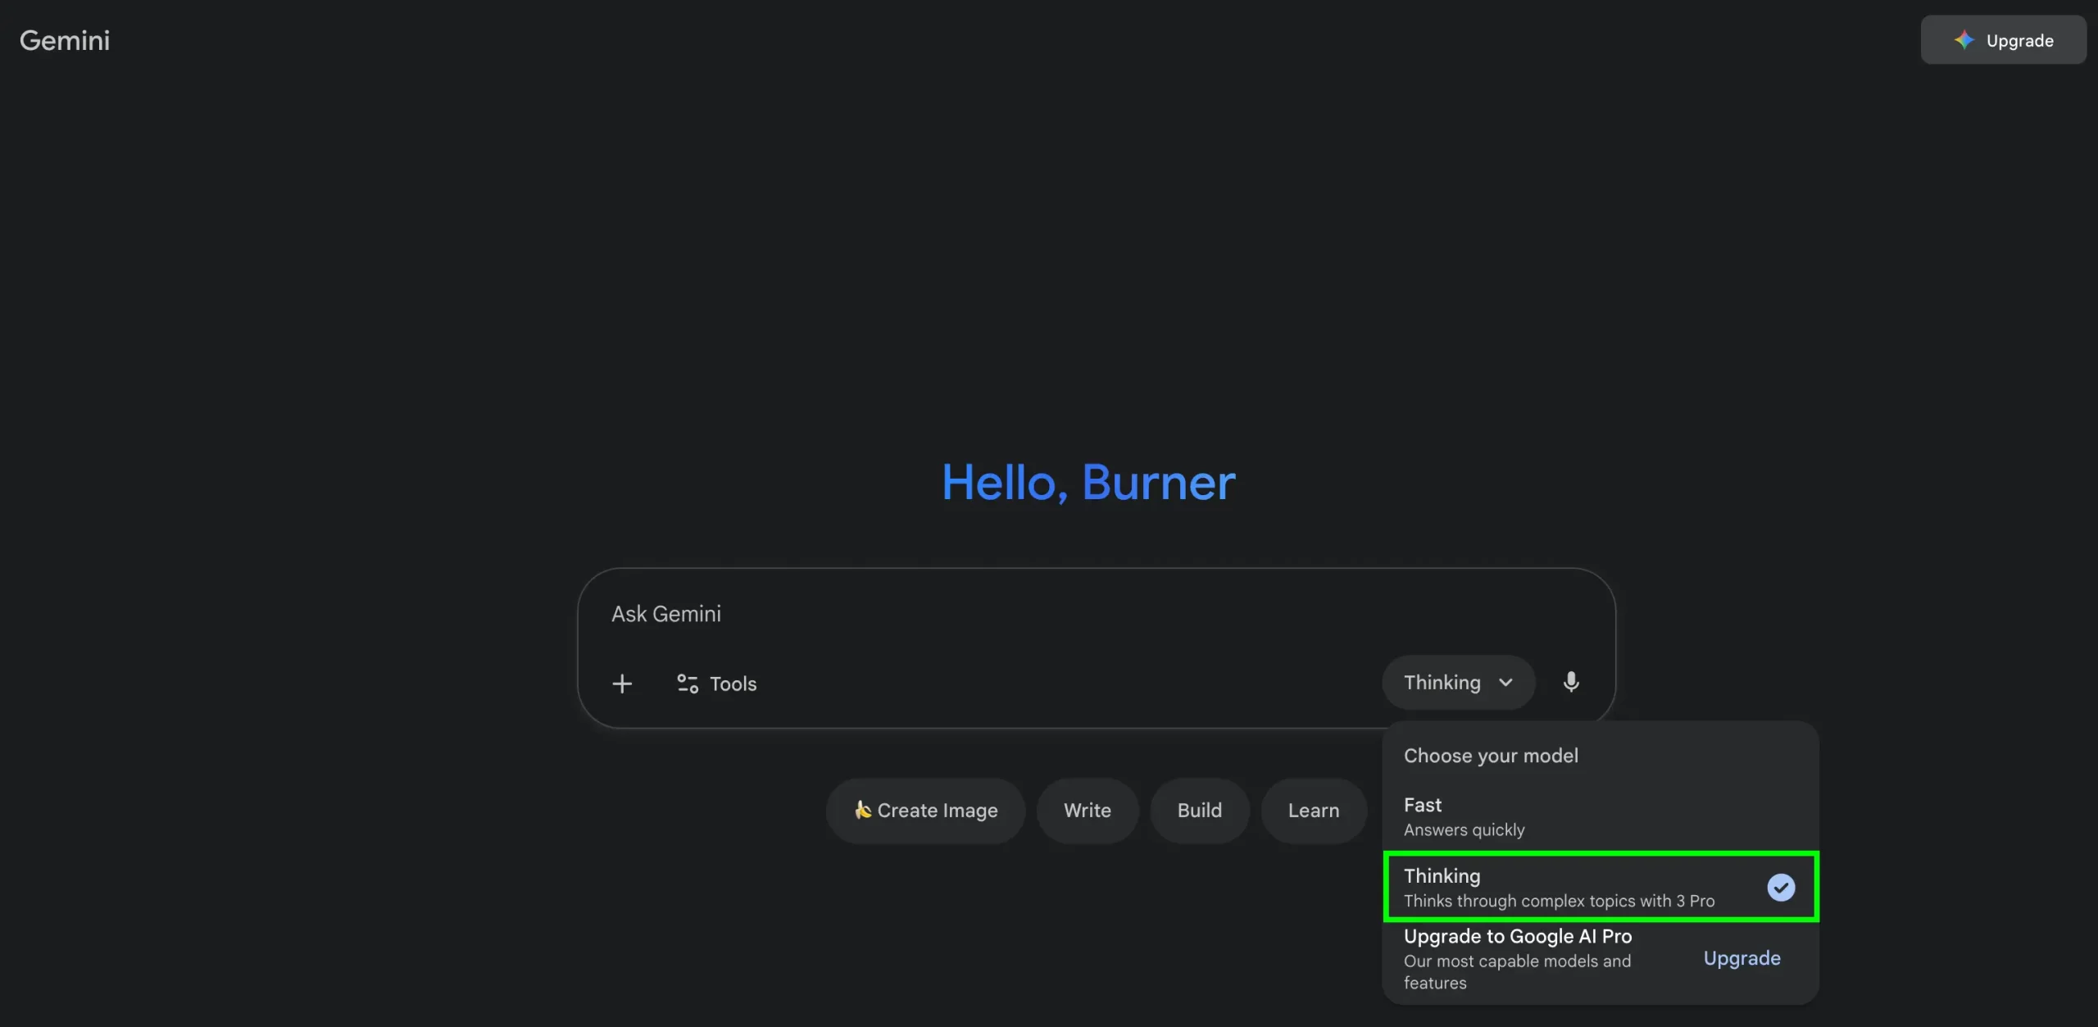Click the Gemini logo text
Screen dimensions: 2098x1027
(65, 40)
